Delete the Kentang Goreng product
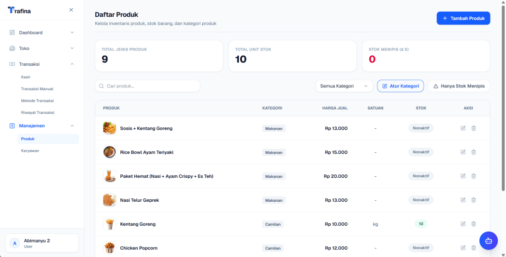 pos(473,224)
